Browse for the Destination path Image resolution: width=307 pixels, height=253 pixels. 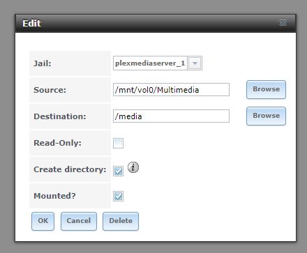point(266,116)
